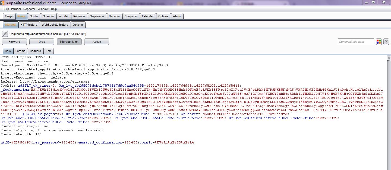Maximize the Burp Suite window
Viewport: 391px width, 170px height.
click(x=373, y=2)
